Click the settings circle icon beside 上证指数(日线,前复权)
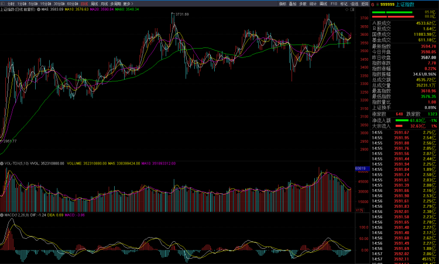 (39, 10)
